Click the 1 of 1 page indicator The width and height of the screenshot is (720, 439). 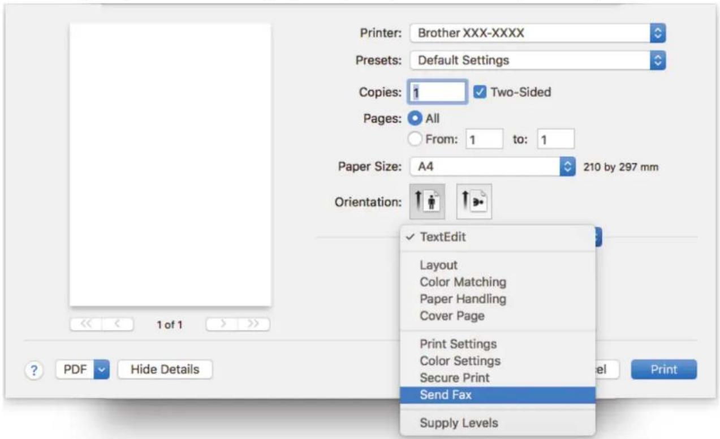[170, 325]
